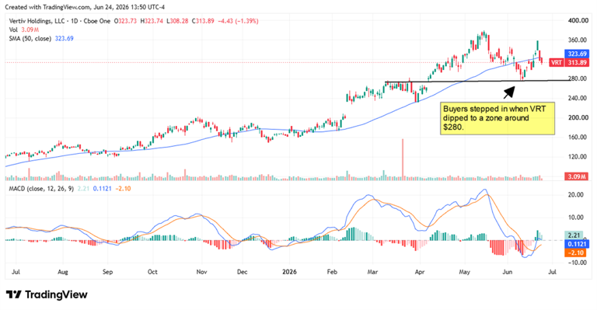
Task: Click the H323.74 high value in header
Action: coord(152,21)
